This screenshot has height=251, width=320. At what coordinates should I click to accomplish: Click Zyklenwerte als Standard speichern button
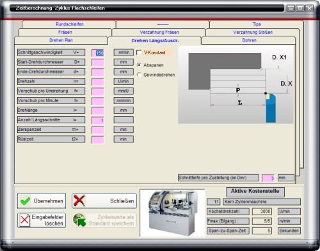(104, 220)
